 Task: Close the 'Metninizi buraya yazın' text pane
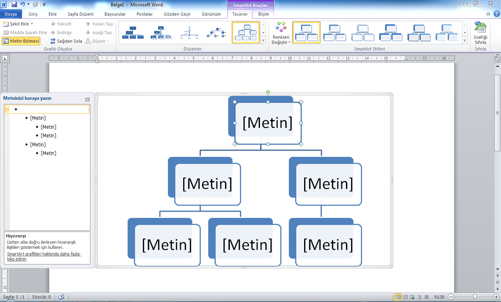[87, 99]
